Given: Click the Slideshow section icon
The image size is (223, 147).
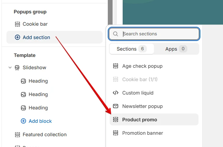Looking at the screenshot, I should coord(17,67).
